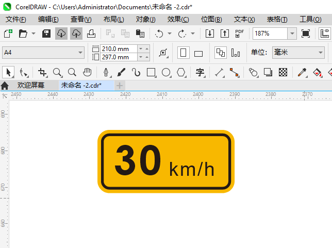
Task: Publish to PDF icon
Action: pyautogui.click(x=240, y=34)
